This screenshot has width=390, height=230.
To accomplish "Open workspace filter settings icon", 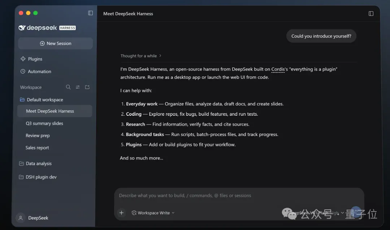I will (x=78, y=87).
